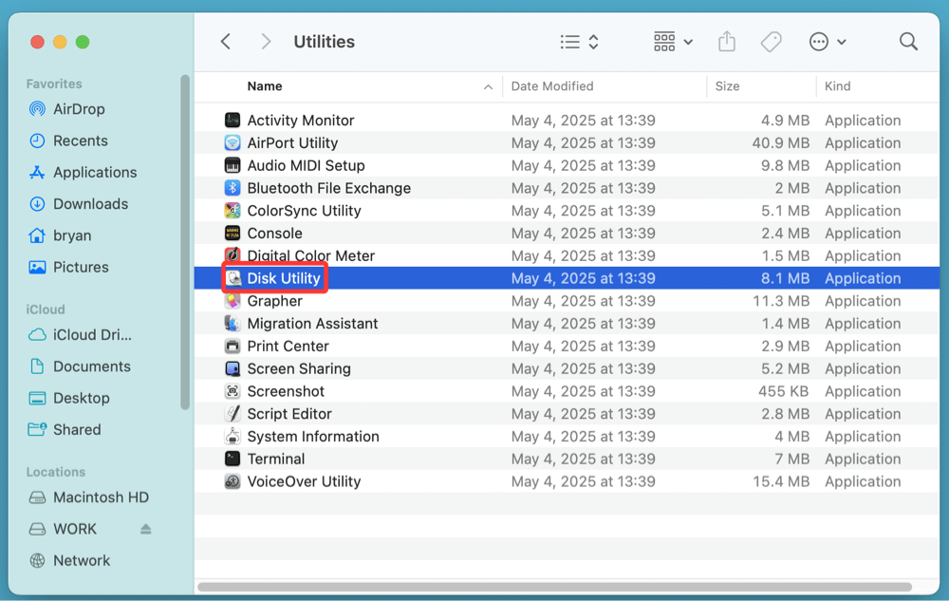This screenshot has width=949, height=601.
Task: Open the Tags toolbar icon
Action: coord(771,41)
